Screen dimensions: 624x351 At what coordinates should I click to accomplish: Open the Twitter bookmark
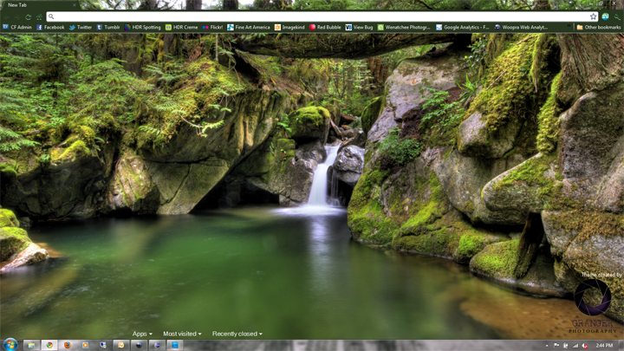point(80,27)
